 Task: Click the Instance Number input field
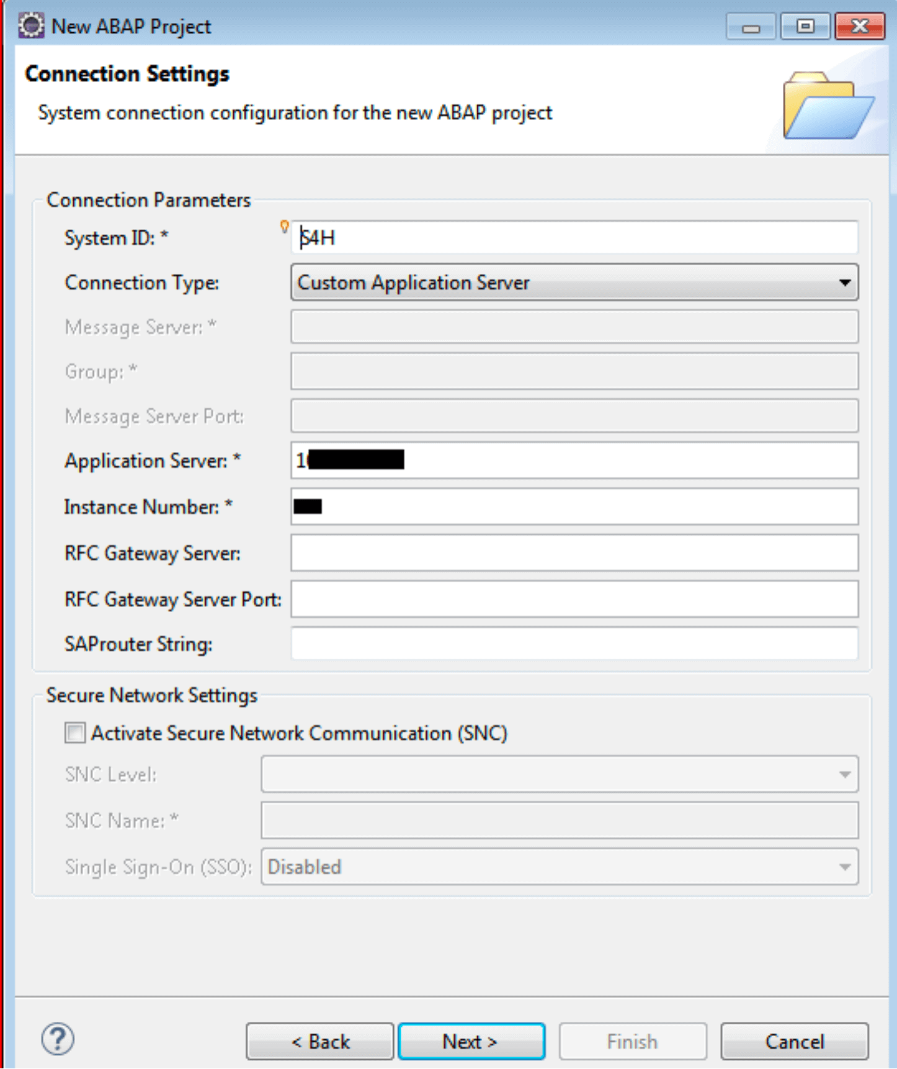point(574,507)
